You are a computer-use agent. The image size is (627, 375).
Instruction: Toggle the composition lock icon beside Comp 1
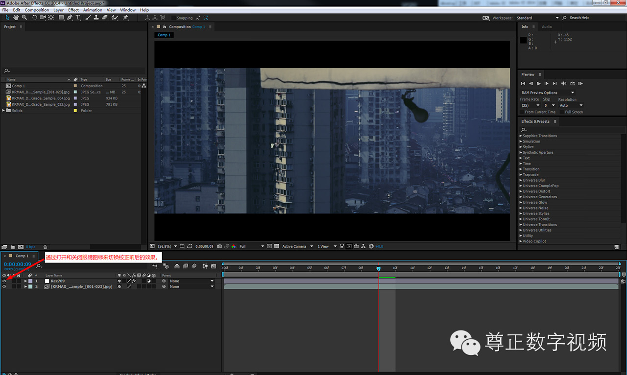[165, 27]
